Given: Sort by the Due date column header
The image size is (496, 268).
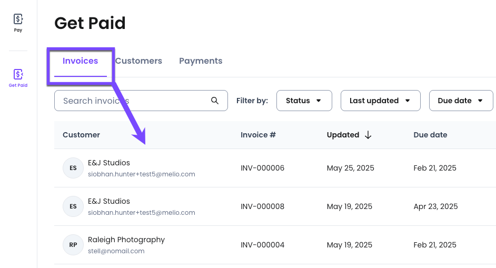Looking at the screenshot, I should click(430, 135).
